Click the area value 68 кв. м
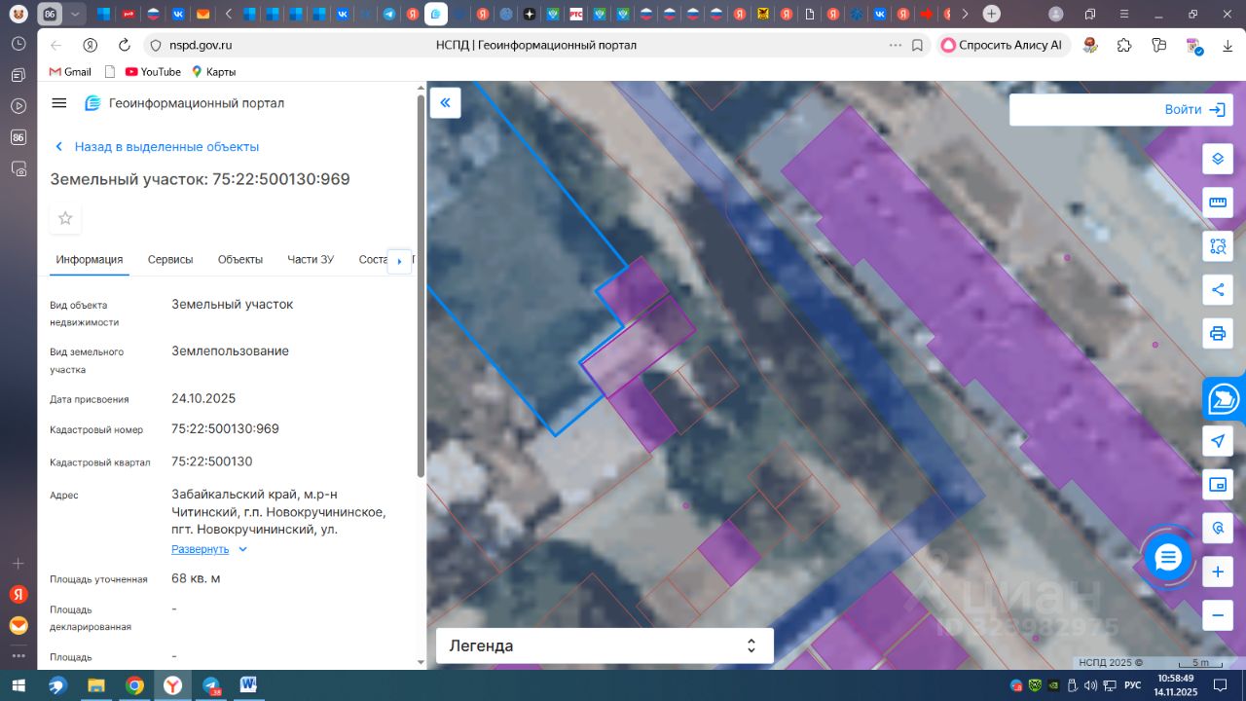The image size is (1246, 701). point(196,578)
